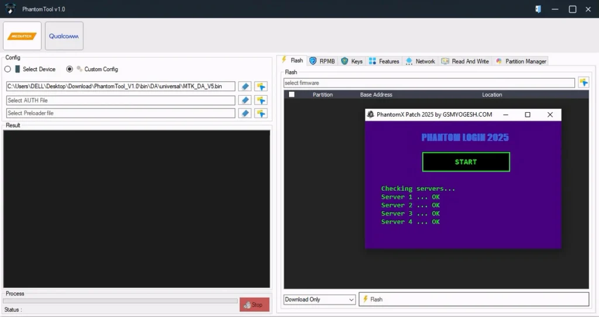The height and width of the screenshot is (317, 599).
Task: Clear the DA file path with eraser icon
Action: pyautogui.click(x=245, y=86)
